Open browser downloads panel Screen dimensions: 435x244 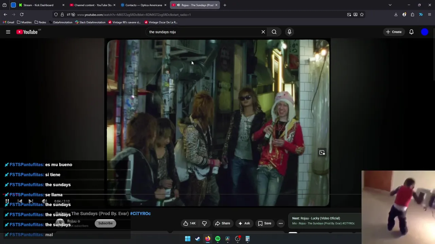coord(396,15)
